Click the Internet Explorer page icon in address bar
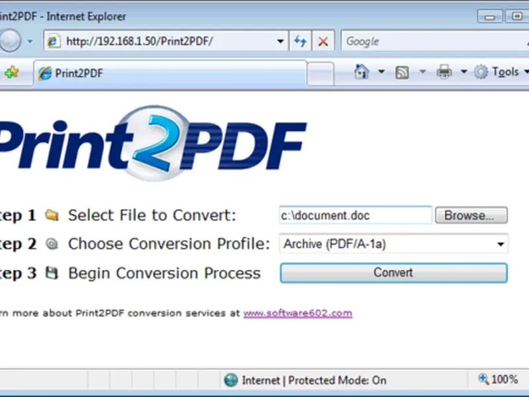Screen dimensions: 529x397 tap(54, 41)
